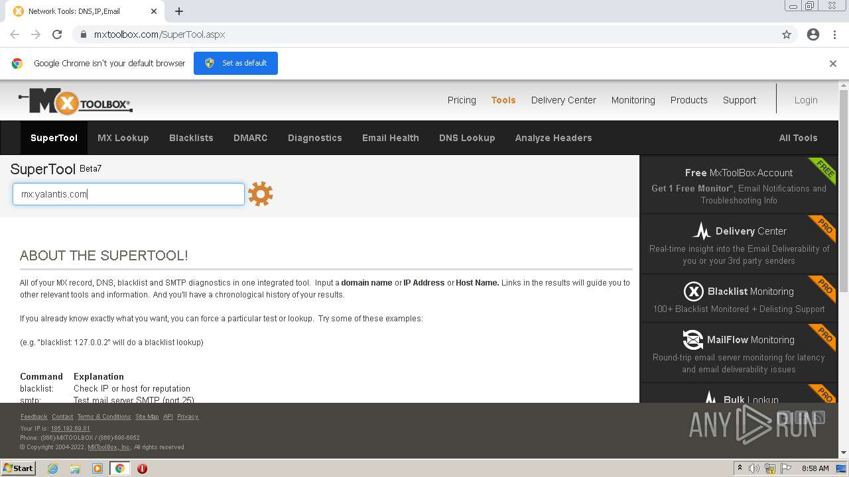
Task: Open the Products menu item
Action: point(689,100)
